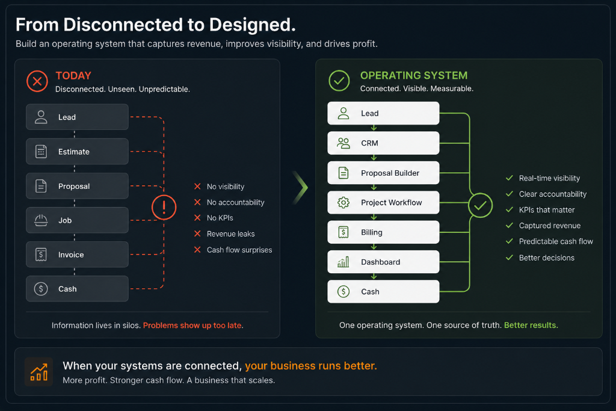The height and width of the screenshot is (411, 616).
Task: Click the red X next to Cash flow surprises
Action: [x=197, y=250]
